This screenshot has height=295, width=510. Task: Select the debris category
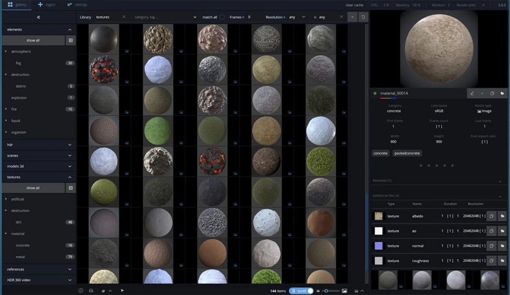[x=21, y=86]
